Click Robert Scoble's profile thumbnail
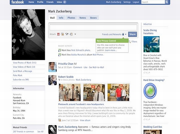Image resolution: width=180 pixels, height=134 pixels. (x=52, y=80)
